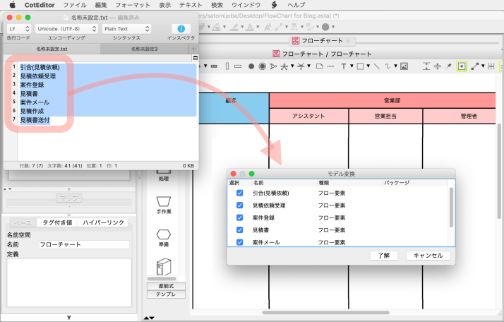Viewport: 504px width, 322px height.
Task: Click the 了解 button in dialog
Action: (384, 256)
